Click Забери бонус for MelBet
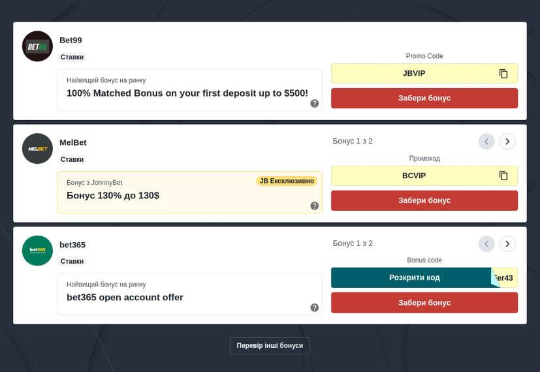This screenshot has width=540, height=372. [x=424, y=200]
